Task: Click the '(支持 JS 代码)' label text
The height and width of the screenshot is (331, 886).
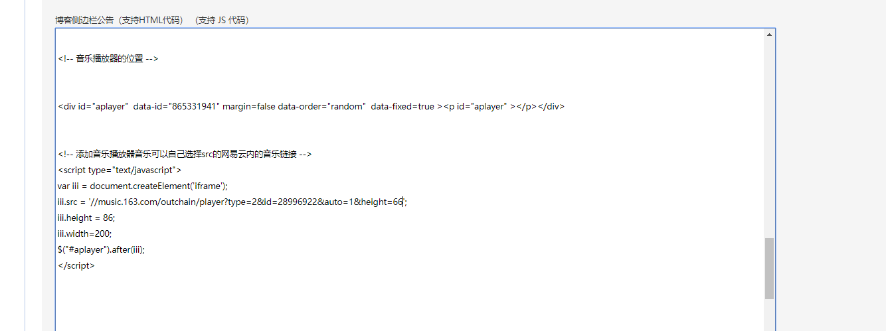Action: (x=222, y=21)
